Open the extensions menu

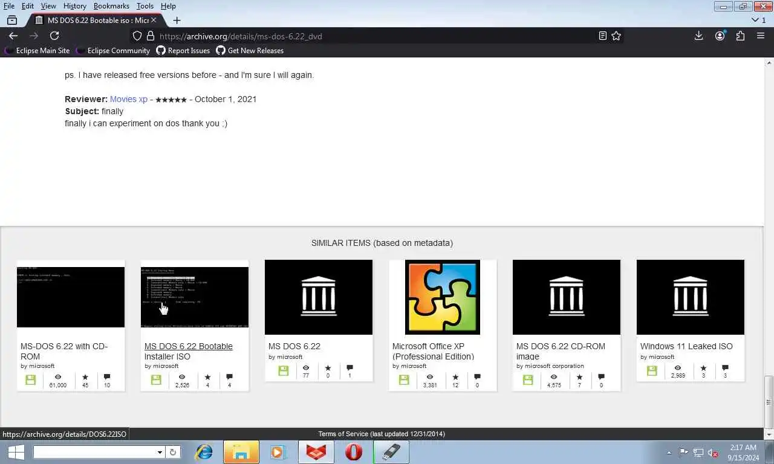(740, 36)
